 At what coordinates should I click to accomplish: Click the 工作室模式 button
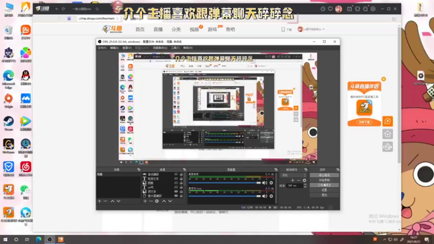[324, 185]
